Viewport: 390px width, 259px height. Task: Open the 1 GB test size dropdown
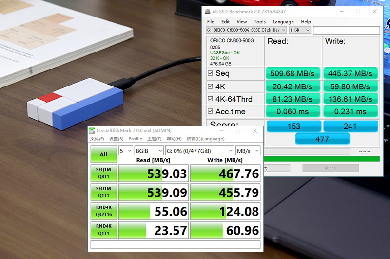coord(300,30)
